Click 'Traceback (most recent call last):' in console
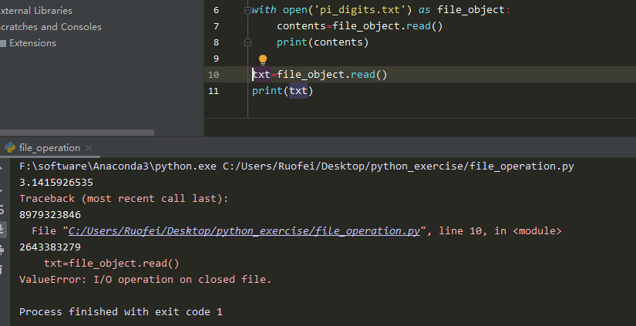636x326 pixels. click(x=123, y=199)
